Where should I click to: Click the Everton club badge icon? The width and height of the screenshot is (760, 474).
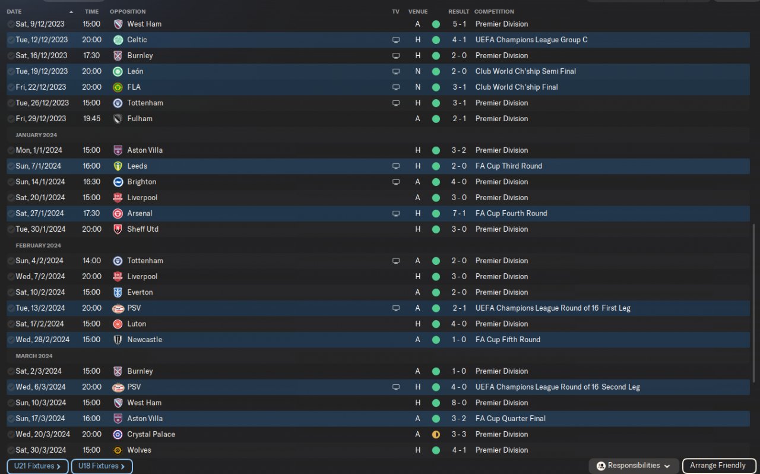pos(118,292)
